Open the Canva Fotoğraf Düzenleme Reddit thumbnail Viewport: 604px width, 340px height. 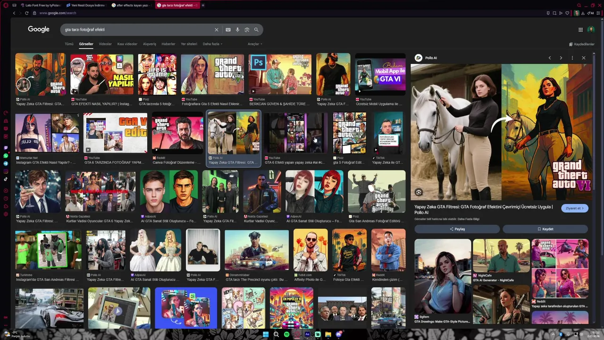point(177,134)
